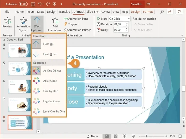Viewport: 186px width, 139px height.
Task: Choose Level One by One sequence
Action: 49,111
